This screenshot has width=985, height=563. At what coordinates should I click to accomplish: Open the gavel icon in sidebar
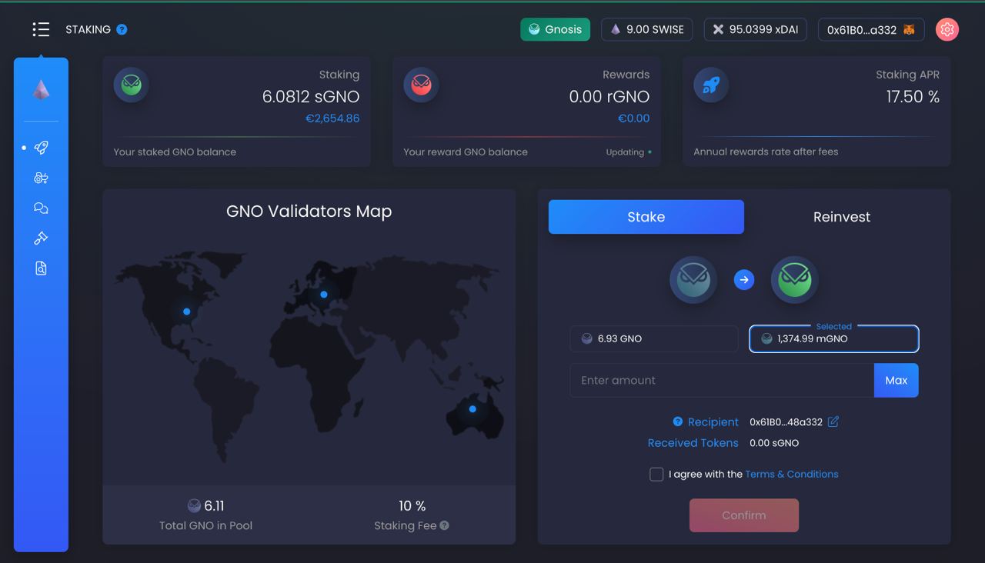pos(42,238)
